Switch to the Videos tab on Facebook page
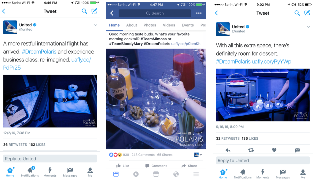Screen dimensions: 313x180 169,25
